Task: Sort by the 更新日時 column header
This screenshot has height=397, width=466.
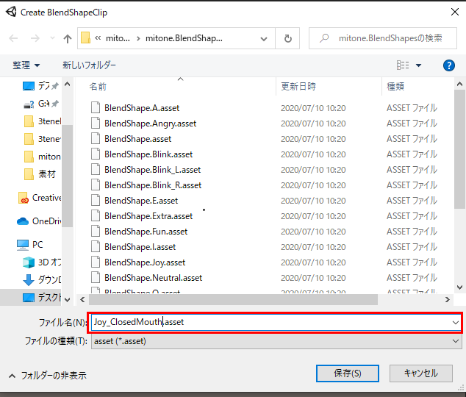Action: coord(298,87)
